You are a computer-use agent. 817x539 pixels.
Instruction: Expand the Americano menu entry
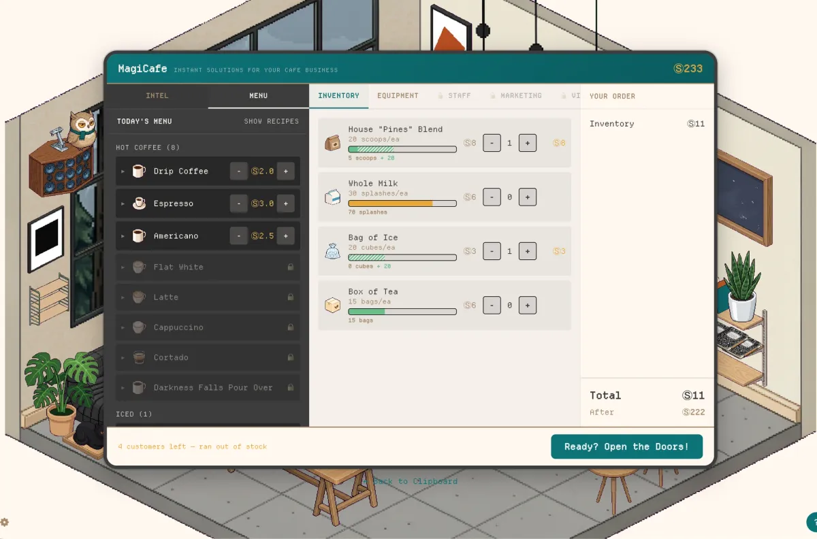point(123,235)
